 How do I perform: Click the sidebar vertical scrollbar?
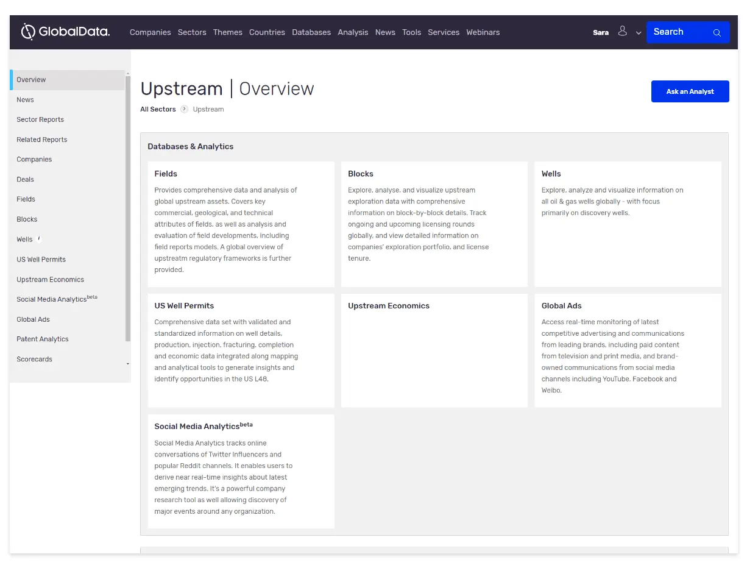tap(128, 207)
